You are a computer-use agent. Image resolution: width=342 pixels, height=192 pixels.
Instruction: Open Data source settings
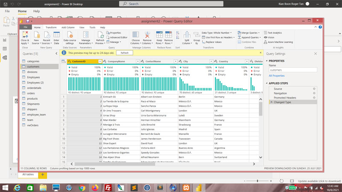(x=70, y=38)
